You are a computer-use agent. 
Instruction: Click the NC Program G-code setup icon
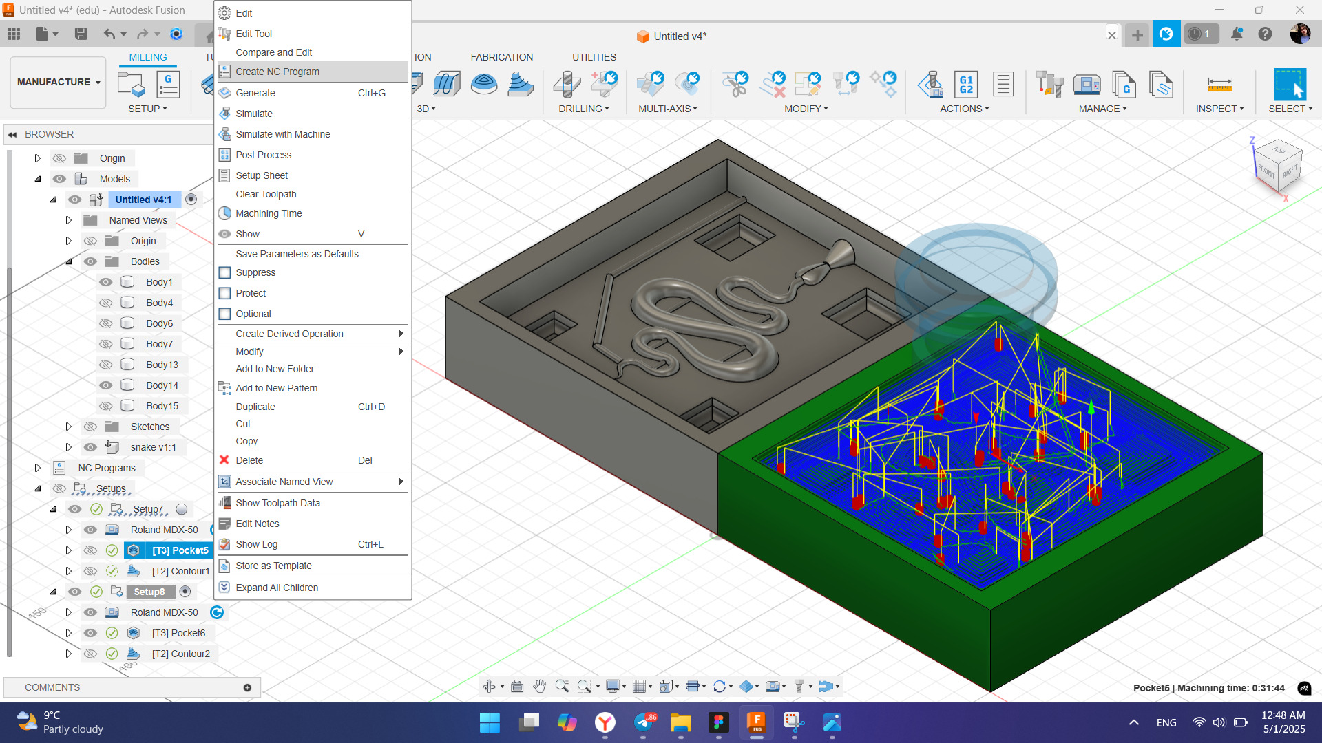coord(168,85)
